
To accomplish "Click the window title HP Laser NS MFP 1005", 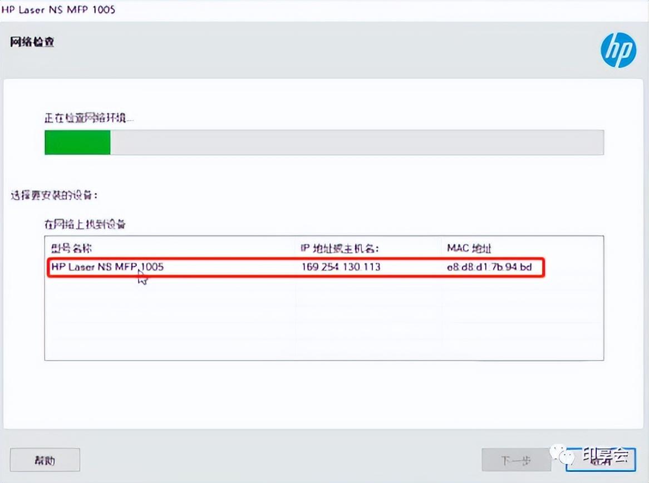I will point(58,9).
